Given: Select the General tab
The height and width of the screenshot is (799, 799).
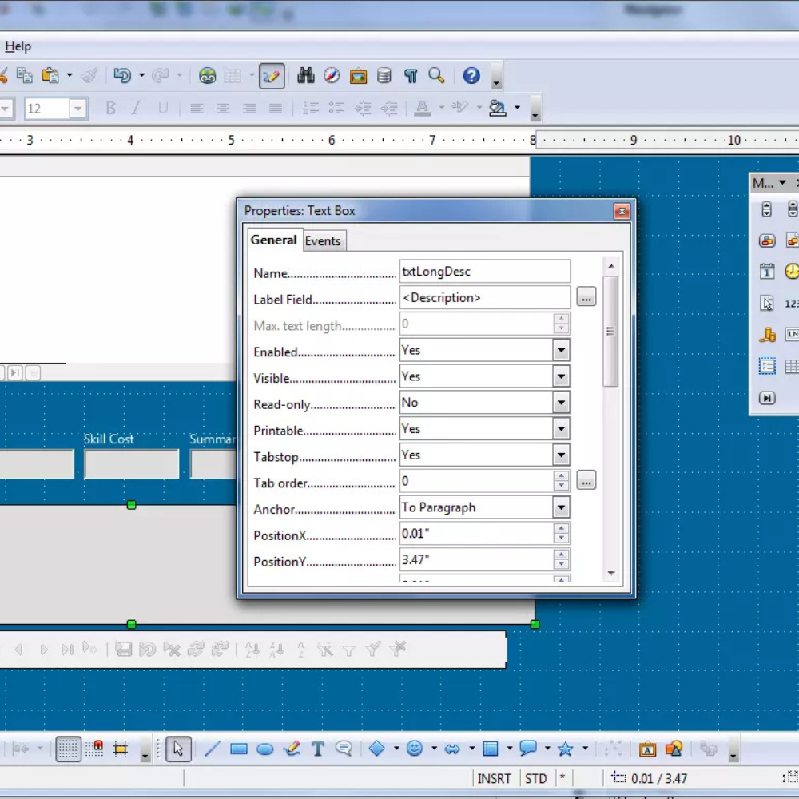Looking at the screenshot, I should point(273,240).
